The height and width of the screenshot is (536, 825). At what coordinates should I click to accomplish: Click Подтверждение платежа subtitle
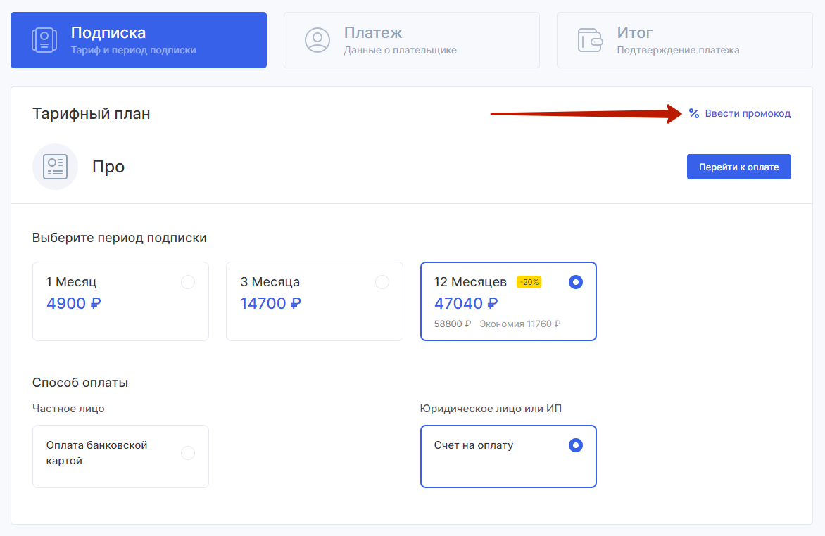click(x=678, y=51)
